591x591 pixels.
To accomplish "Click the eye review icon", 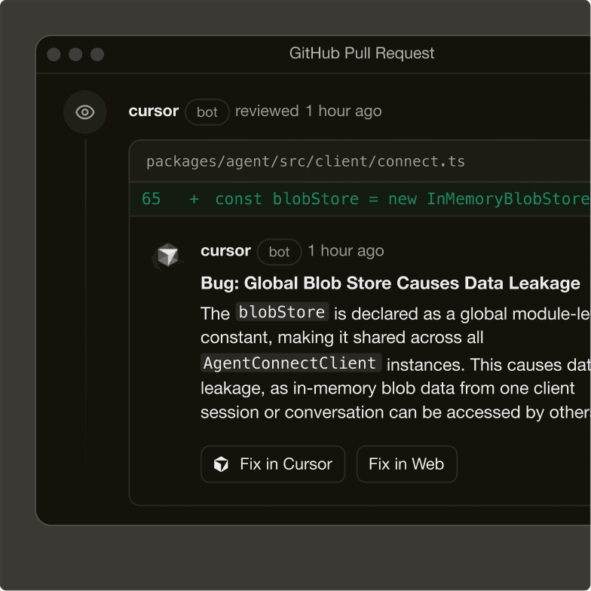I will [x=84, y=112].
